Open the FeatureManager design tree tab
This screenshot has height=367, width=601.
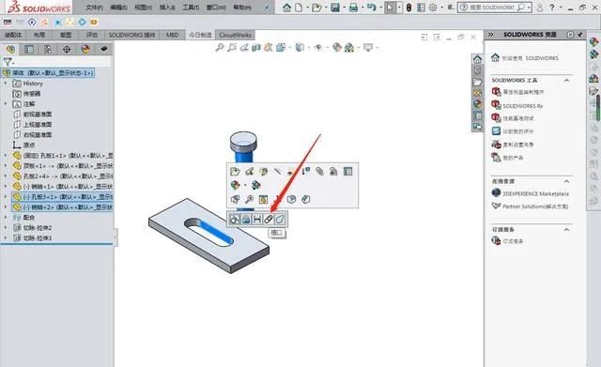pyautogui.click(x=10, y=49)
